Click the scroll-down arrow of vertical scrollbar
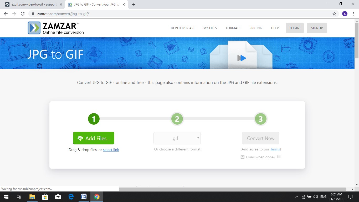Image resolution: width=359 pixels, height=202 pixels. (357, 184)
